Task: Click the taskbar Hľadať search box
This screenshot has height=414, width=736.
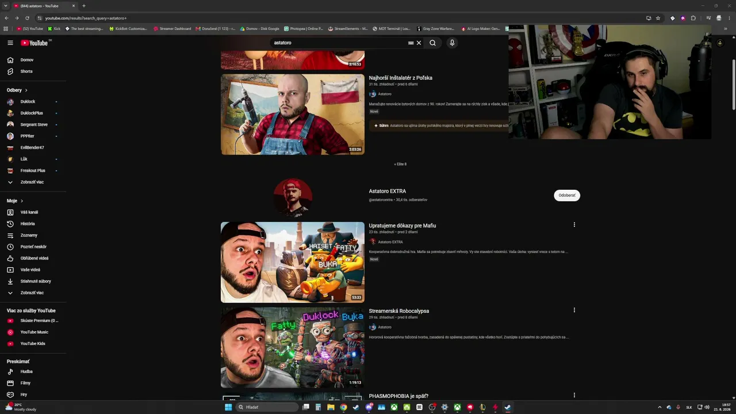Action: 267,407
